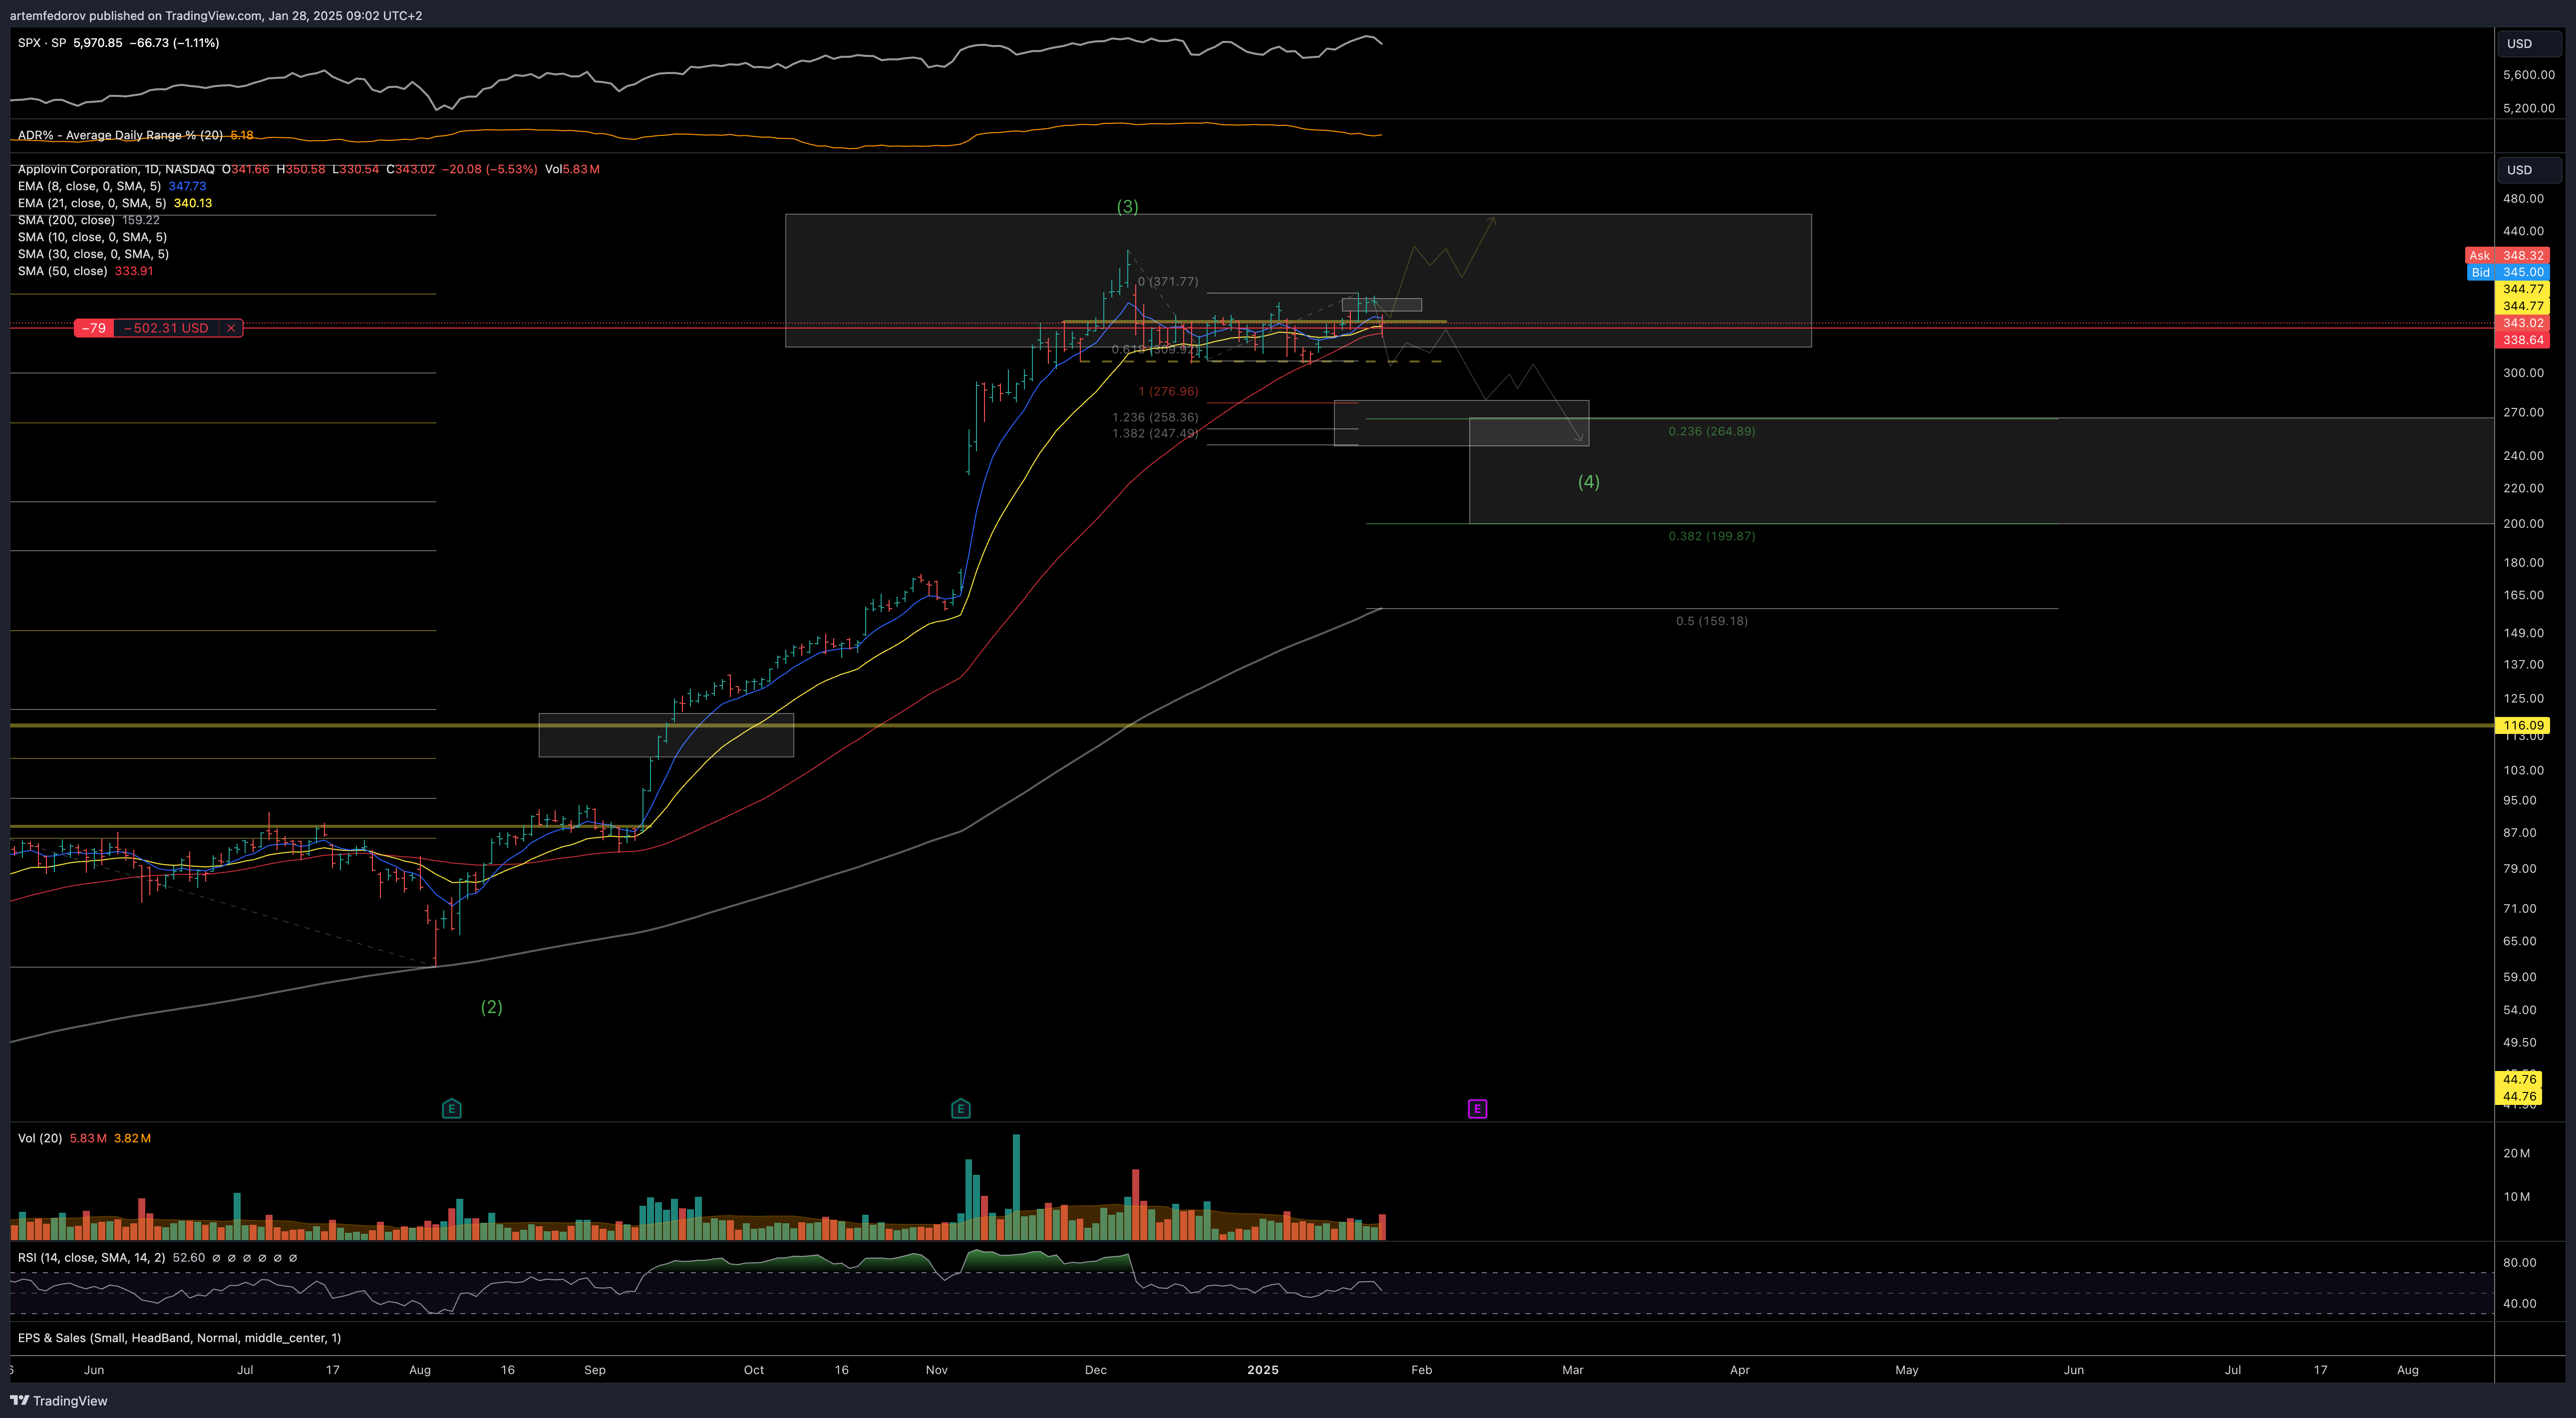Click the 5,600.00 value on SPX axis
Screen dimensions: 2576x1418
(2528, 75)
